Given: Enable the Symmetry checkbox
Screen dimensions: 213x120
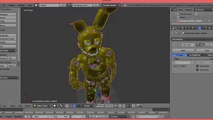Looking at the screenshot, I should click(197, 70).
